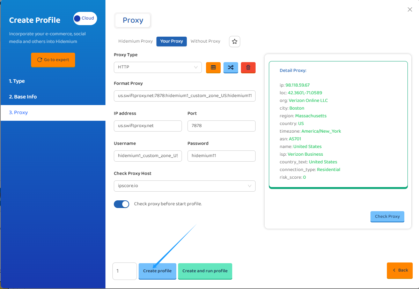Select the Without Proxy tab

pyautogui.click(x=205, y=41)
